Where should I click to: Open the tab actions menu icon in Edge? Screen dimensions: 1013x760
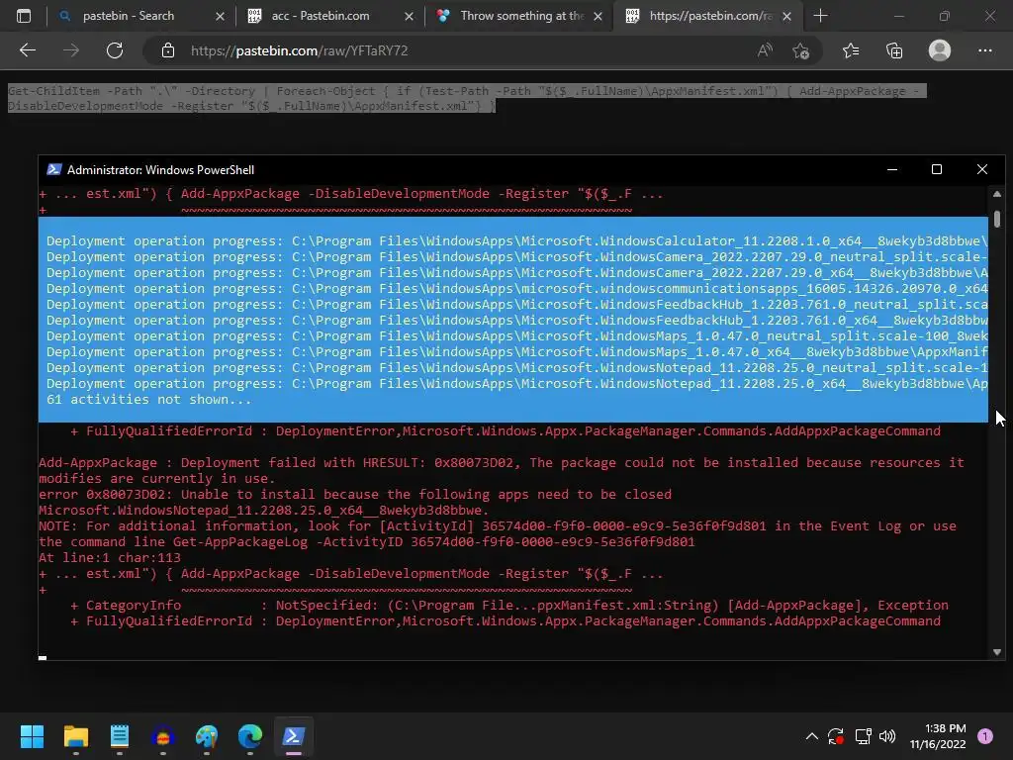(24, 16)
